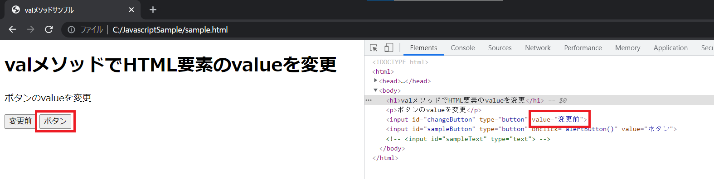
Task: Click the 変更前 button on page
Action: tap(20, 121)
